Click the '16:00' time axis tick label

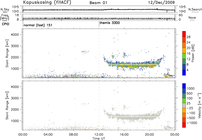point(124,135)
